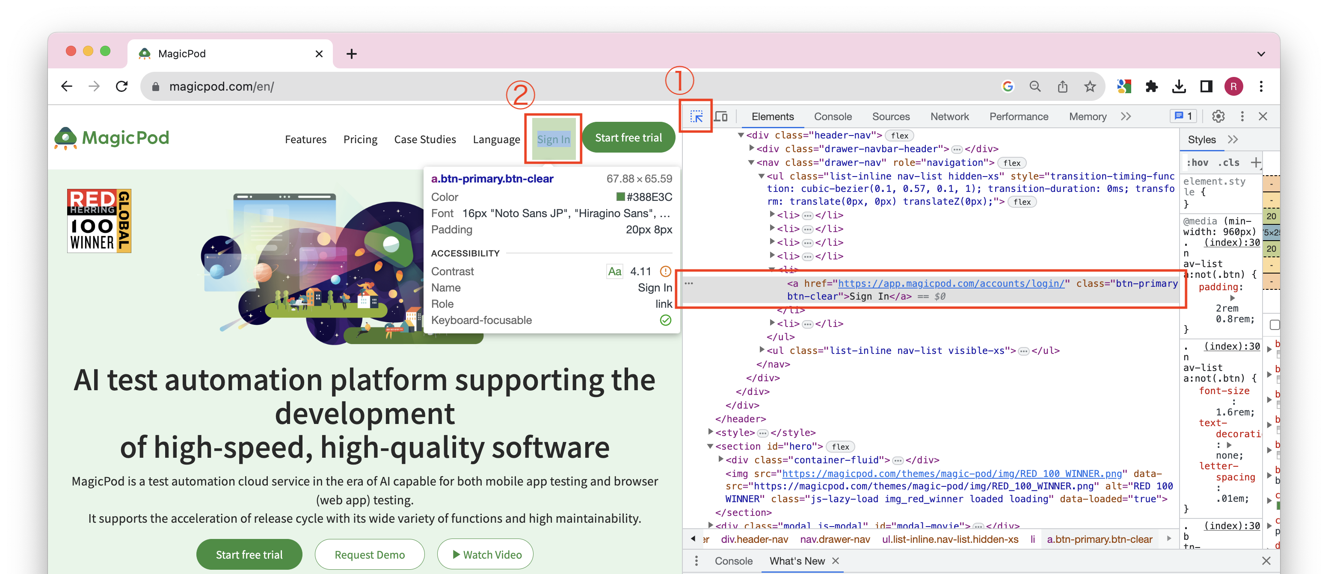Switch to the Sources tab
This screenshot has width=1328, height=574.
coord(891,117)
